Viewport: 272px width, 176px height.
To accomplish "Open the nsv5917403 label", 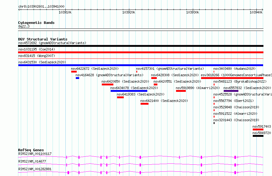I will pyautogui.click(x=262, y=126).
